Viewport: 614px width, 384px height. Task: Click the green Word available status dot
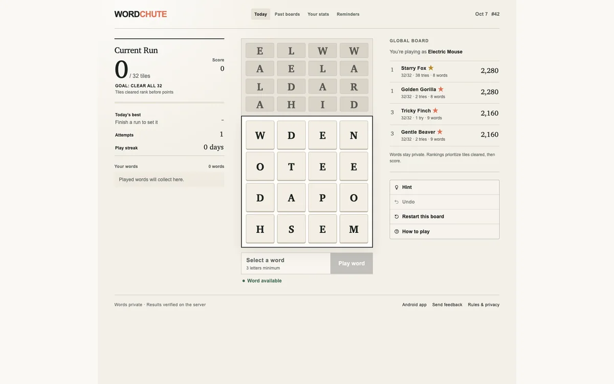click(x=244, y=281)
